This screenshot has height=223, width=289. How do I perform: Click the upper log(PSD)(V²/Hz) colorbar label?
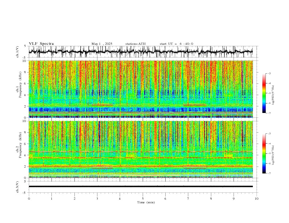pos(273,95)
